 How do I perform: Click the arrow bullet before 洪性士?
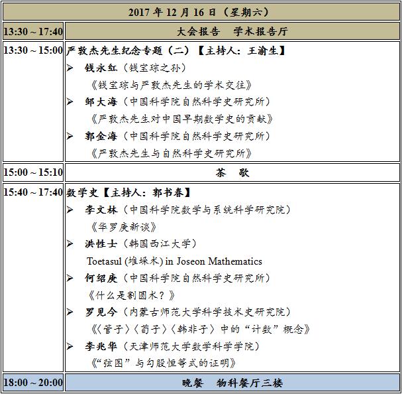pos(70,243)
